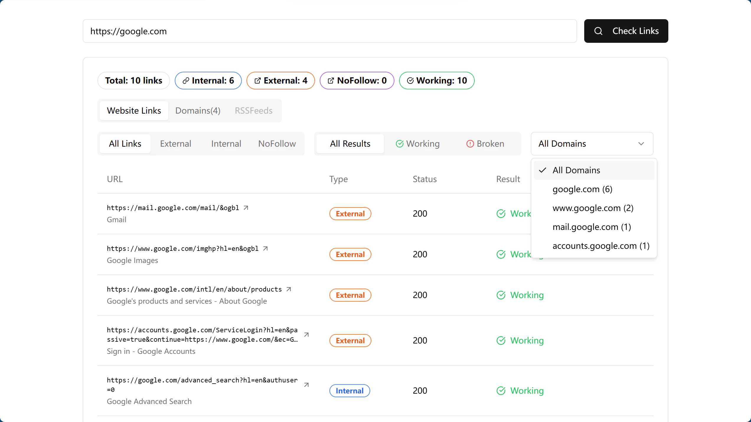Open the mail.google.com/mail/&ogbl URL link
The width and height of the screenshot is (751, 422).
click(x=173, y=208)
